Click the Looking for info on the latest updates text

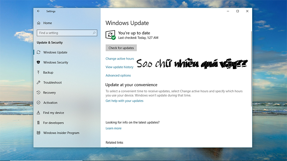click(x=132, y=122)
